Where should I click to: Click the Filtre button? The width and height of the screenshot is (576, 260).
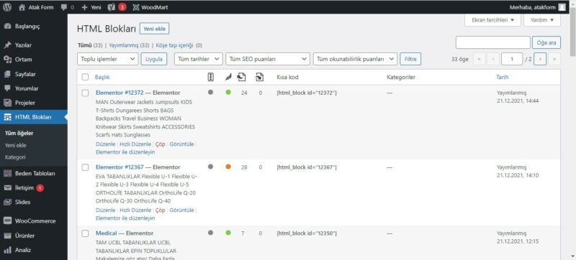coord(410,59)
